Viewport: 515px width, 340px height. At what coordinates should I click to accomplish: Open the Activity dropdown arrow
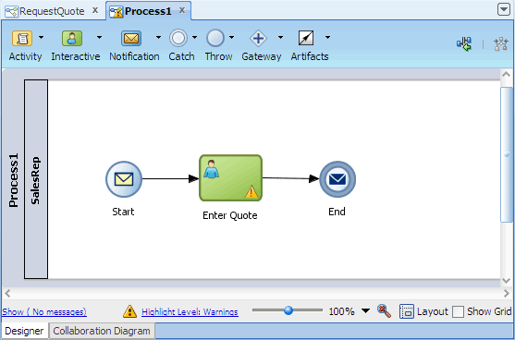[x=41, y=37]
